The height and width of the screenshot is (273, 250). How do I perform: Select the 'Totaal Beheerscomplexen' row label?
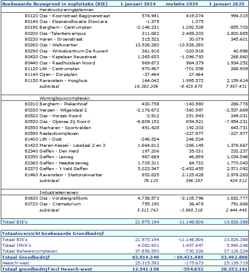point(30,251)
